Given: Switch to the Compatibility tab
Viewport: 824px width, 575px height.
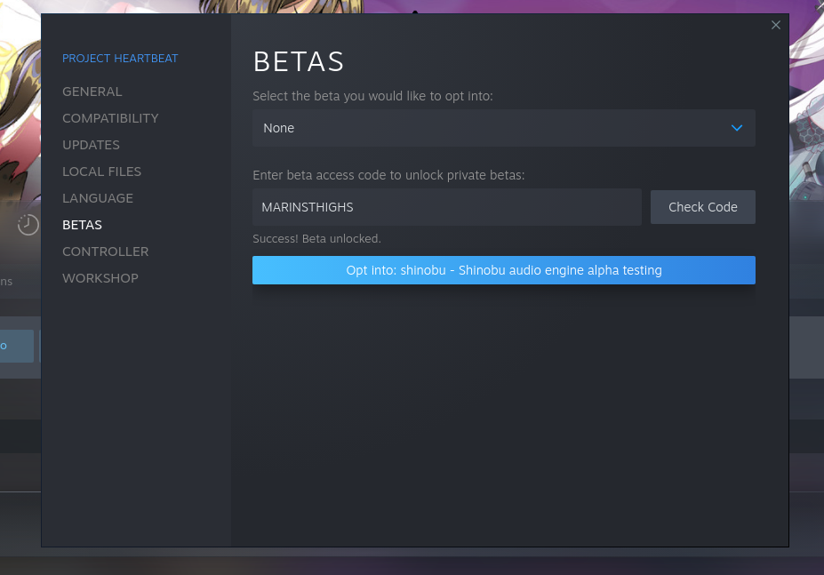Looking at the screenshot, I should [x=110, y=118].
